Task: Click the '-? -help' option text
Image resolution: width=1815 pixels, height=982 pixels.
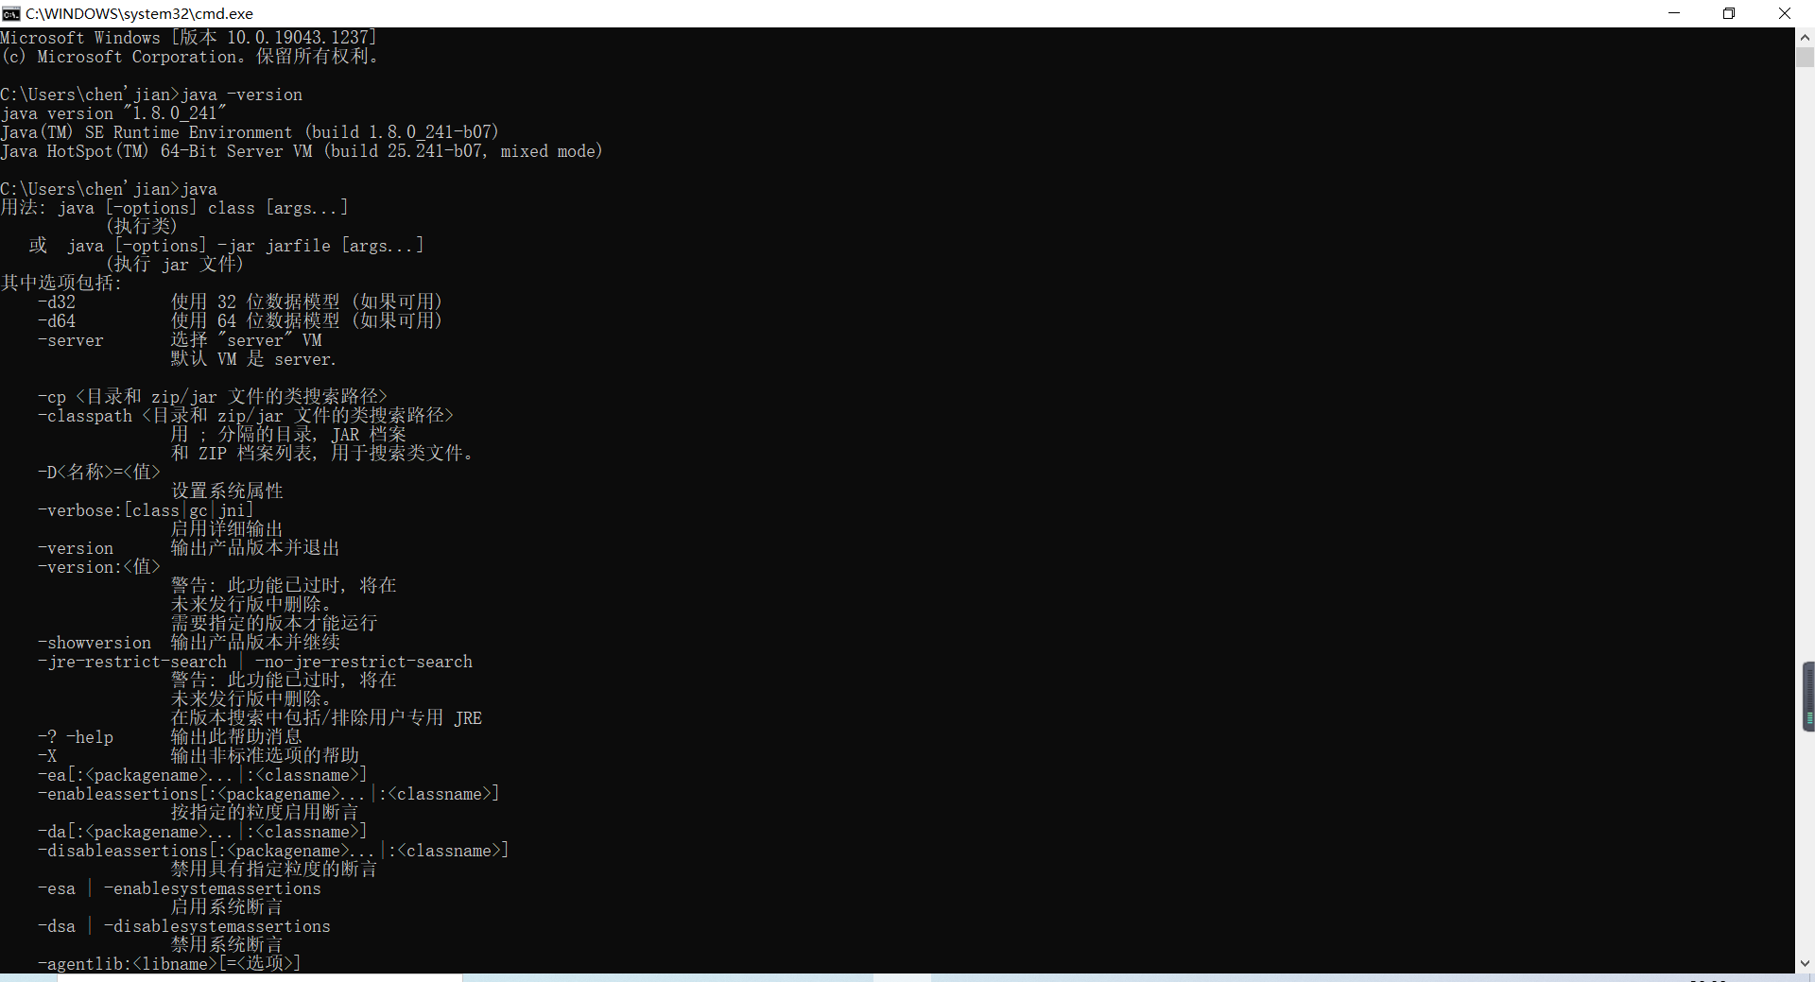Action: [x=76, y=737]
